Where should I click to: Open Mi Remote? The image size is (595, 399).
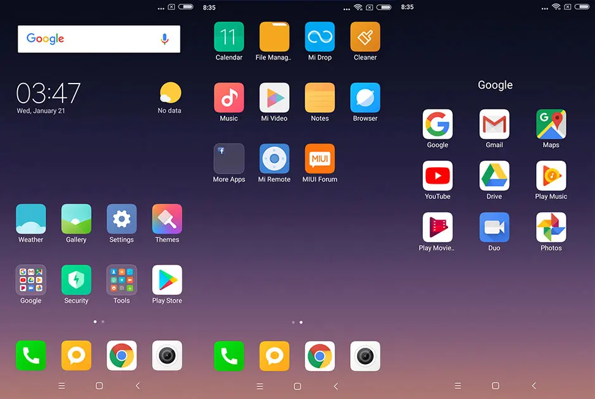point(274,159)
